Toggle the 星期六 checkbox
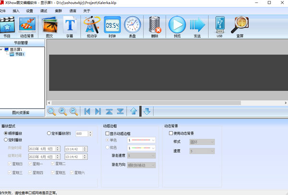This screenshot has width=288, height=195. point(72,172)
